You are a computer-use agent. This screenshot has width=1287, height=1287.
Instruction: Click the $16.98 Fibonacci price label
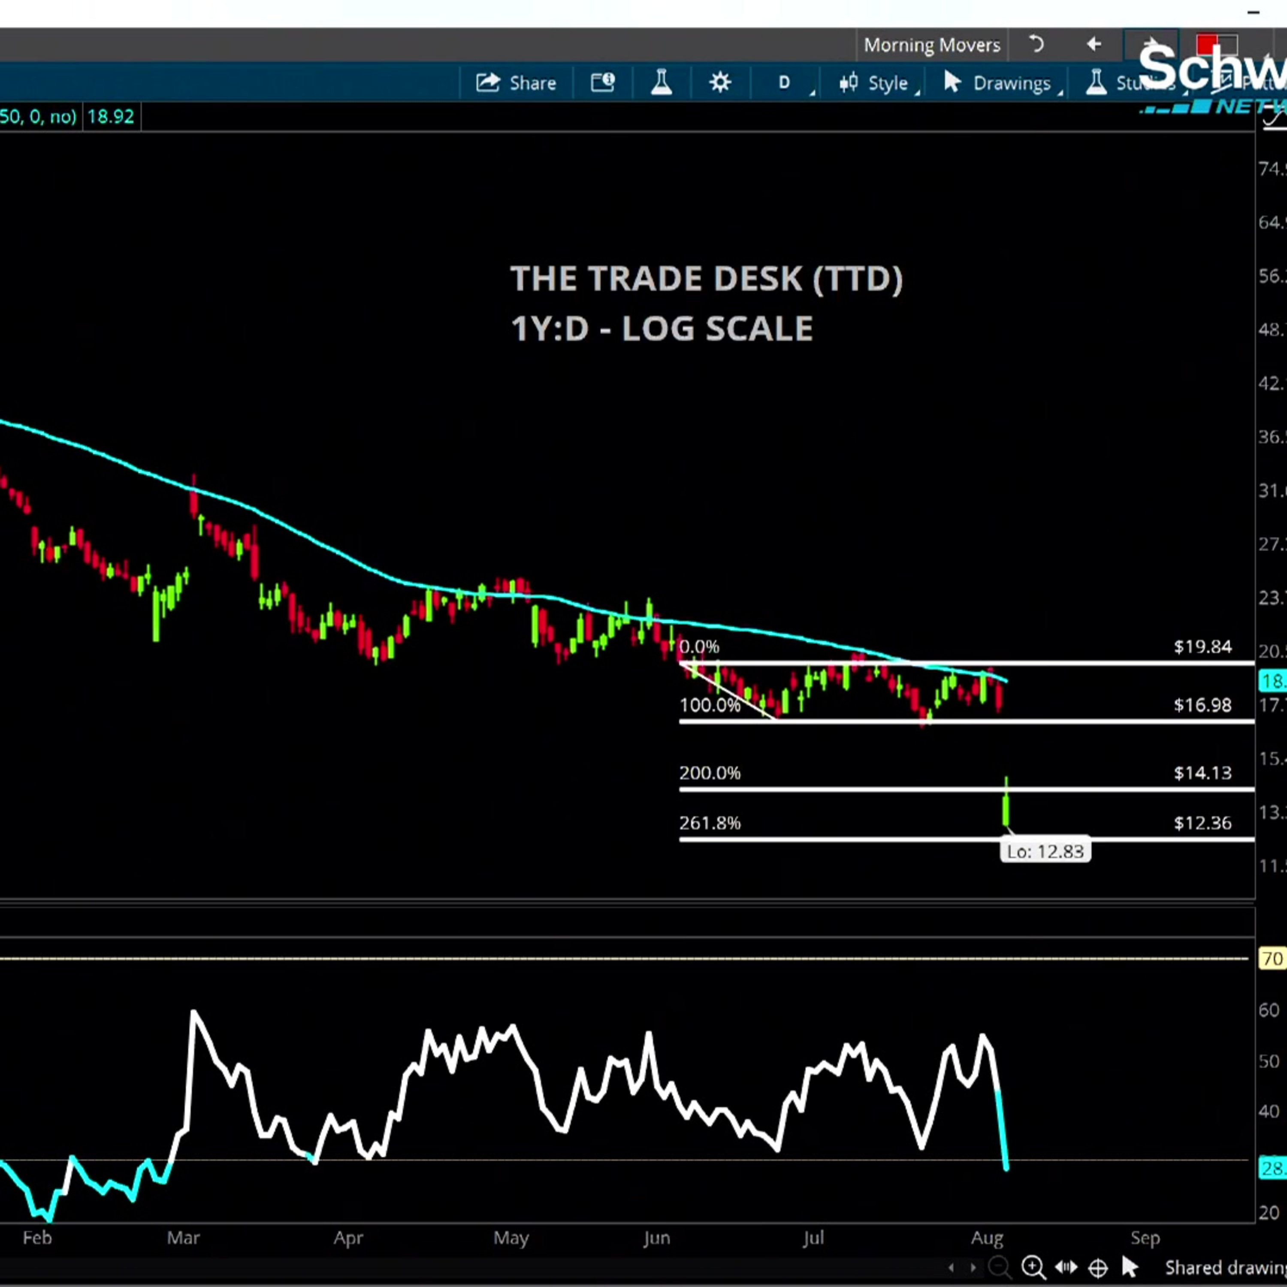tap(1202, 705)
